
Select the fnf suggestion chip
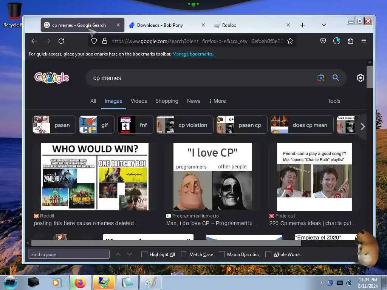135,125
